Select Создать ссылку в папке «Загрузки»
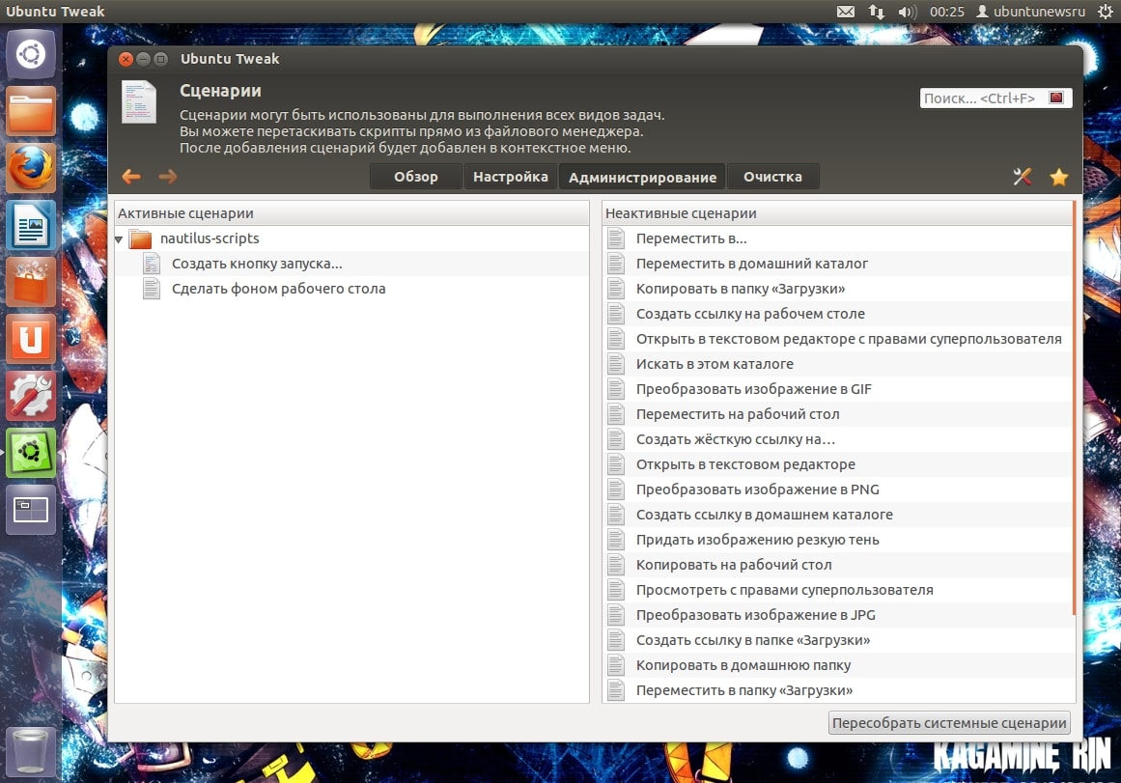This screenshot has width=1121, height=783. click(837, 640)
